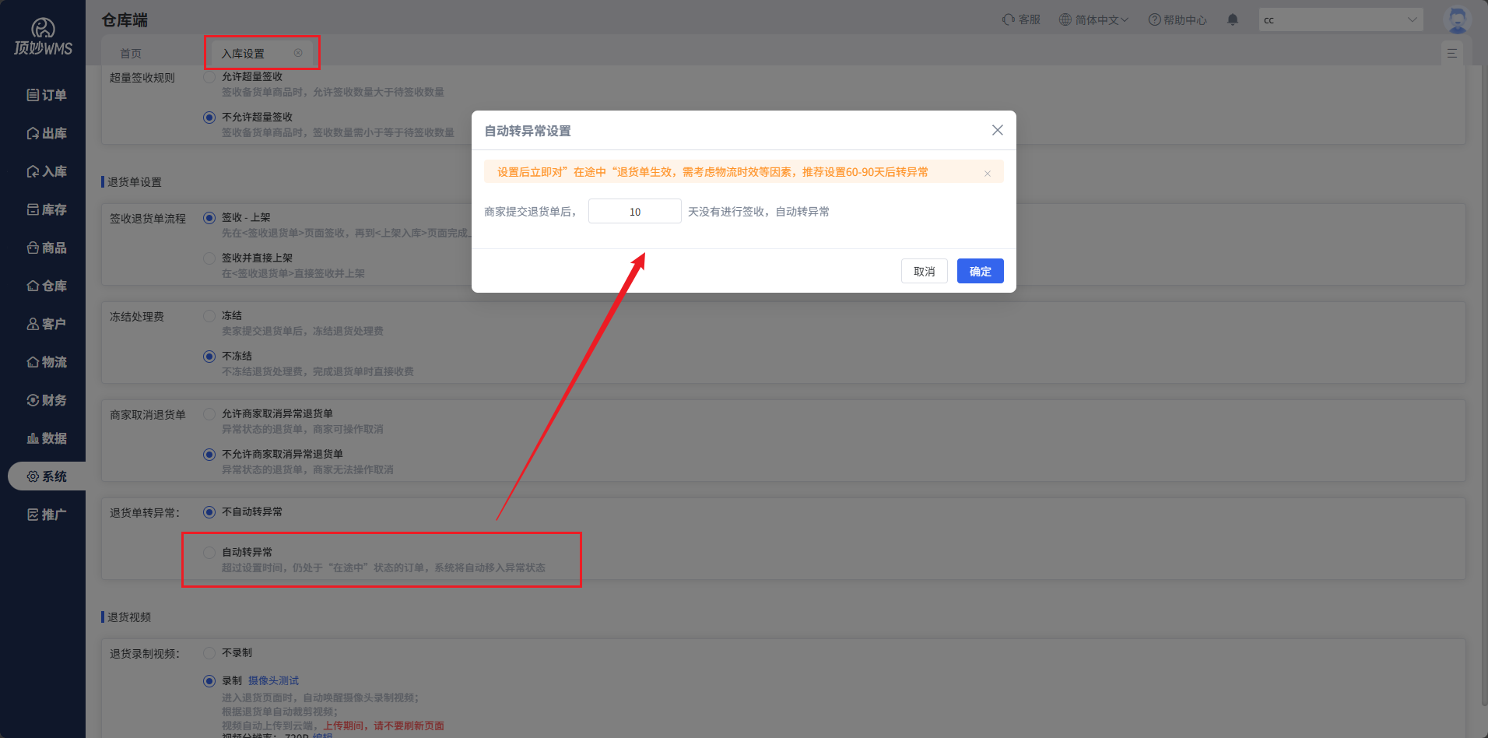
Task: Close the 入库设置 tab
Action: 298,53
